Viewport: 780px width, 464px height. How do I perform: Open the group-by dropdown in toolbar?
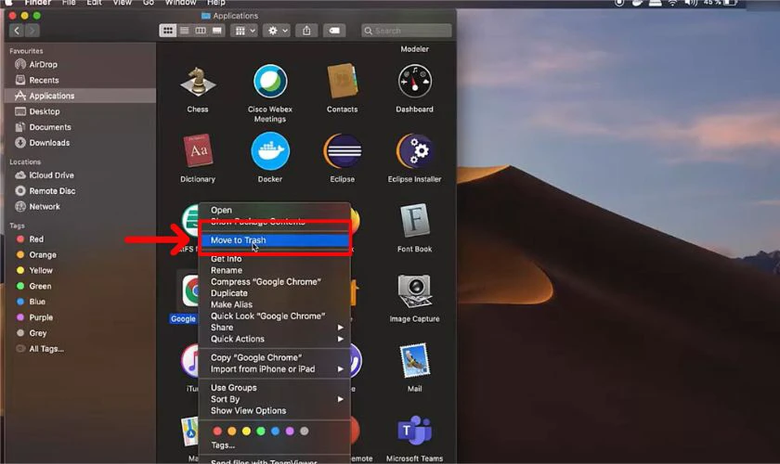tap(243, 31)
